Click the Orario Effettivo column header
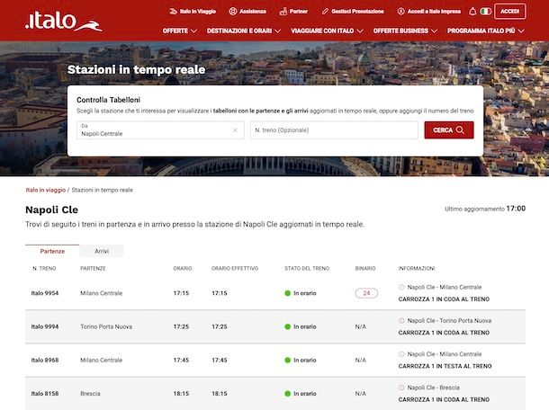 click(235, 268)
